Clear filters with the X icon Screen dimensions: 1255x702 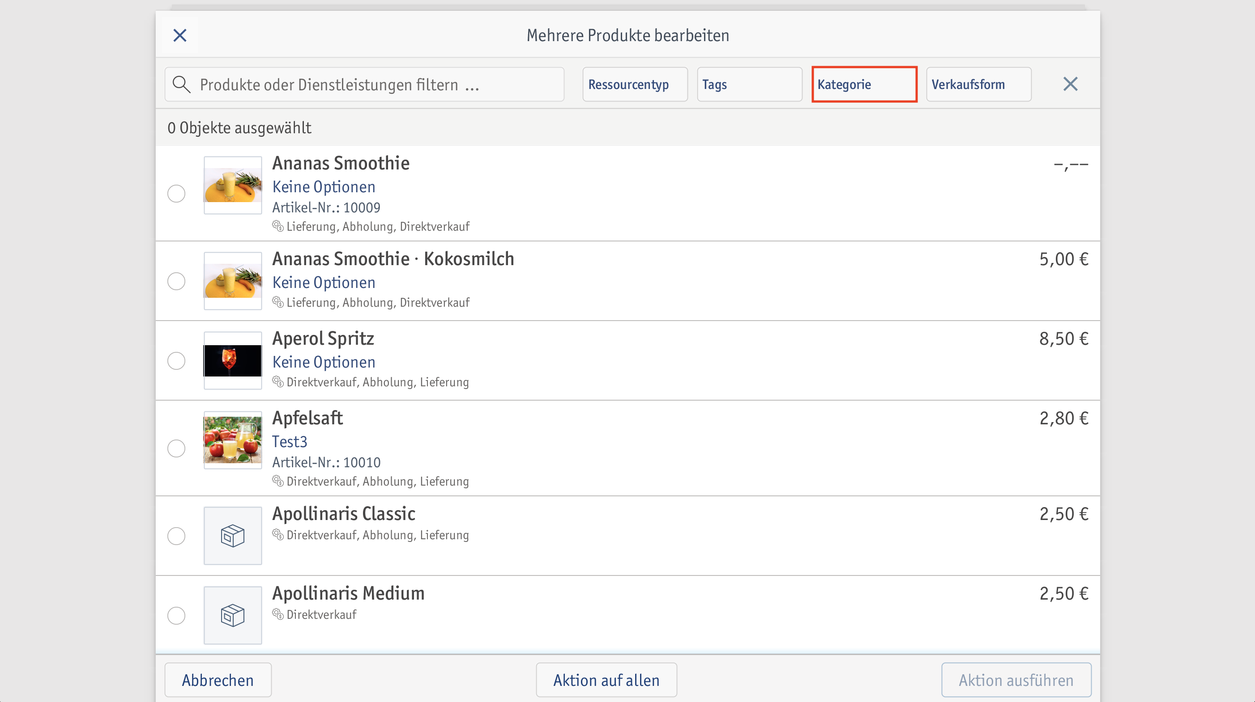point(1070,84)
